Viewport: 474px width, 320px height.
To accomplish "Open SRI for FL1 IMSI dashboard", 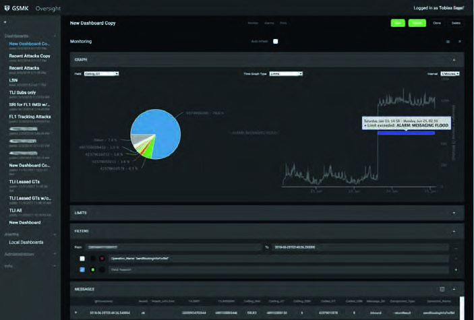I will coord(29,104).
